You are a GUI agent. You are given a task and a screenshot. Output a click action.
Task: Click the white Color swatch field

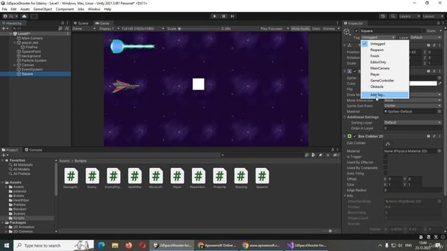[x=423, y=84]
